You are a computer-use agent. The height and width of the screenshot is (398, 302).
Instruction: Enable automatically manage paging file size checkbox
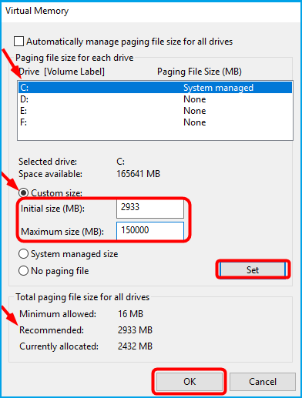(18, 42)
